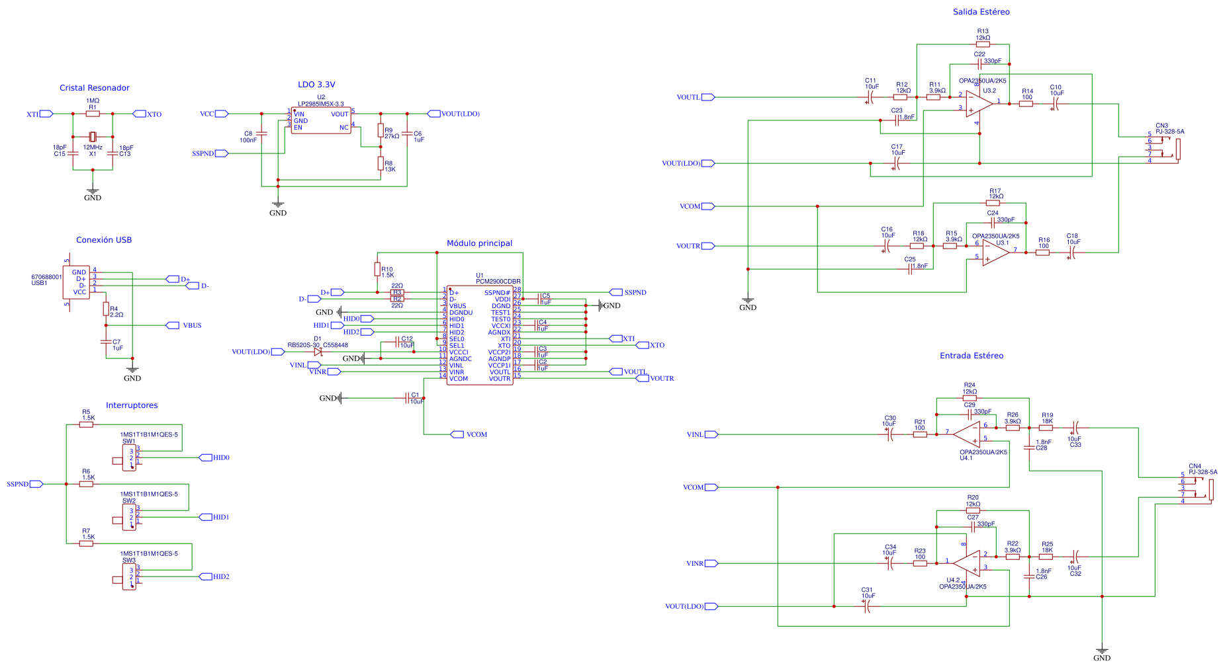Screen dimensions: 1225x669
Task: Select the U3.1 op-amp triangle symbol
Action: (x=996, y=253)
